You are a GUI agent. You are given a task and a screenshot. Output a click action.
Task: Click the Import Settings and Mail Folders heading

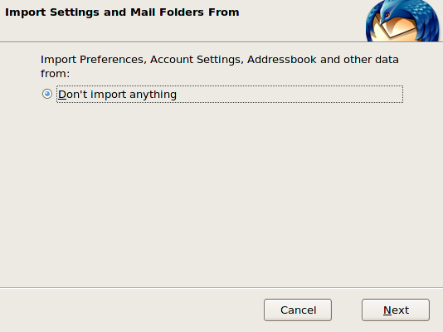tap(122, 12)
